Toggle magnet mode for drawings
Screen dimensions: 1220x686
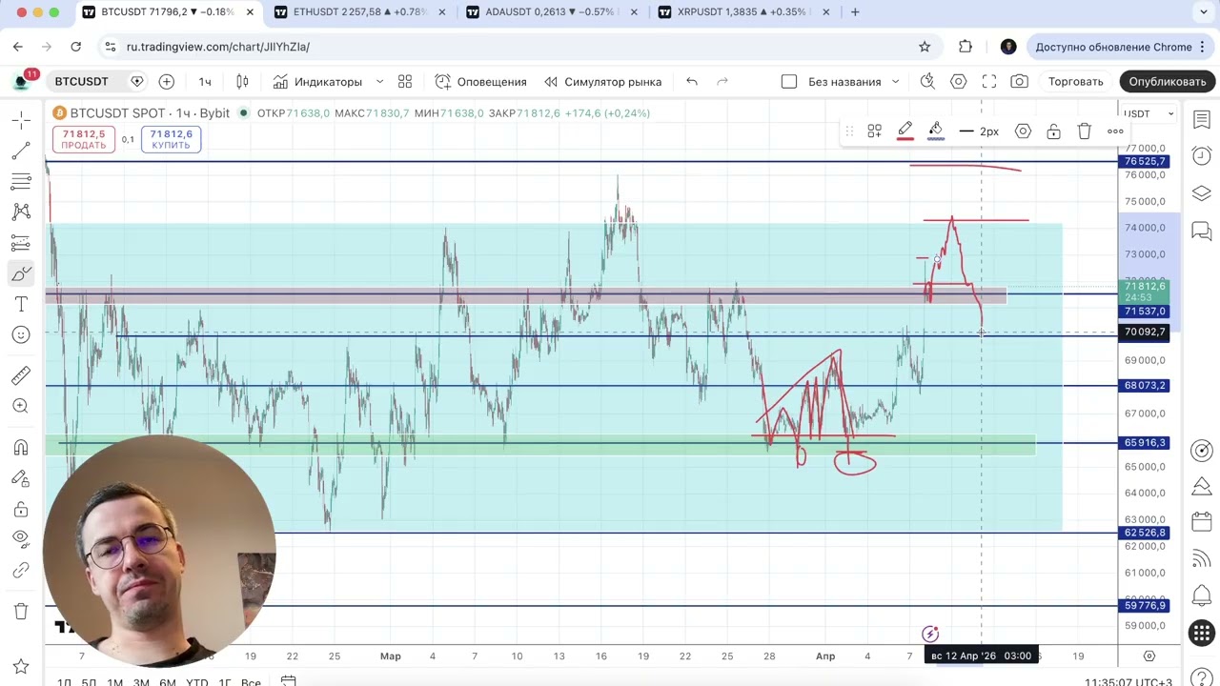[21, 448]
